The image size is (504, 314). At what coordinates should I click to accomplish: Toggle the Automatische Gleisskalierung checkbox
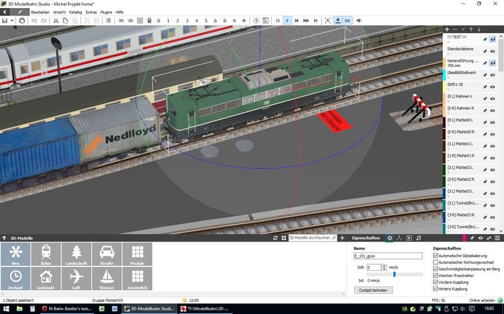click(x=436, y=256)
